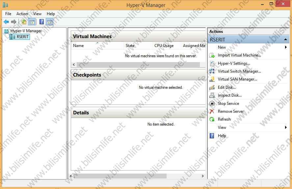
Task: Click Virtual Machines horizontal scrollbar
Action: tap(138, 65)
